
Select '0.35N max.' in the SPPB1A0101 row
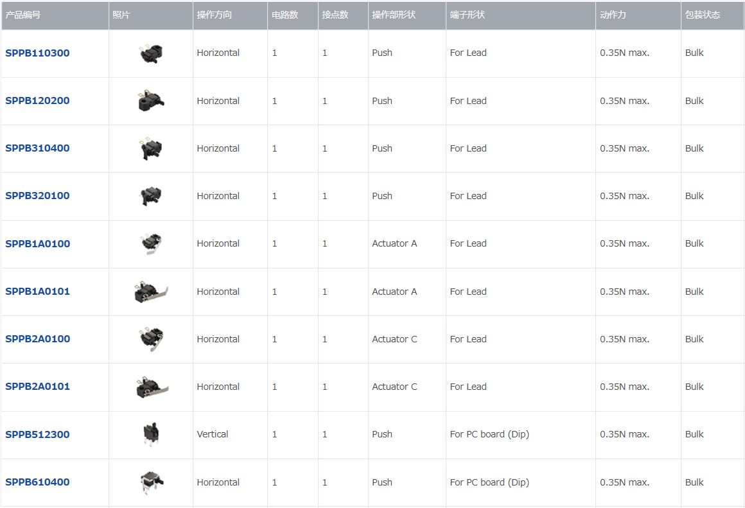[x=624, y=292]
